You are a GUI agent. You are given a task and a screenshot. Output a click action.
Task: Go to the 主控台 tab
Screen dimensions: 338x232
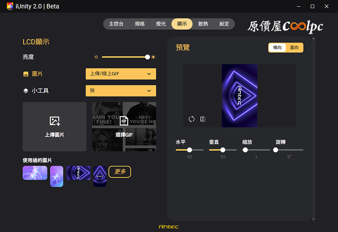click(x=116, y=24)
